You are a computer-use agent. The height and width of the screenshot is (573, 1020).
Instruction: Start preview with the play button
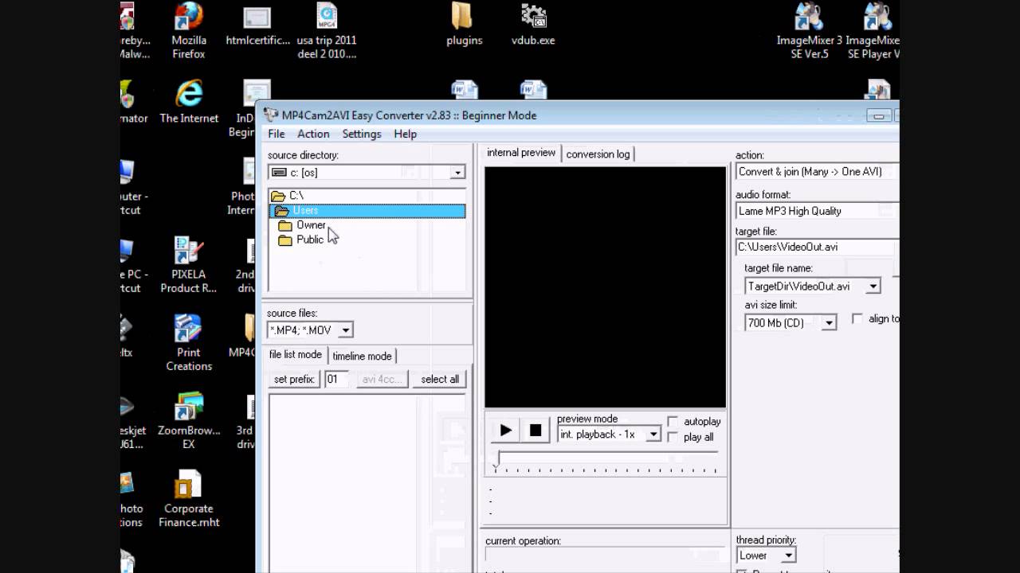(505, 431)
